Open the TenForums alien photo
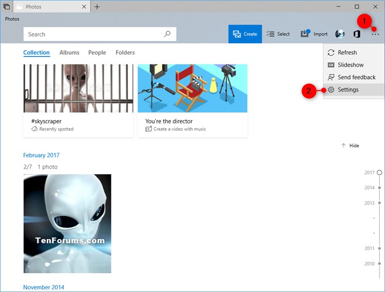The height and width of the screenshot is (292, 385). tap(67, 224)
